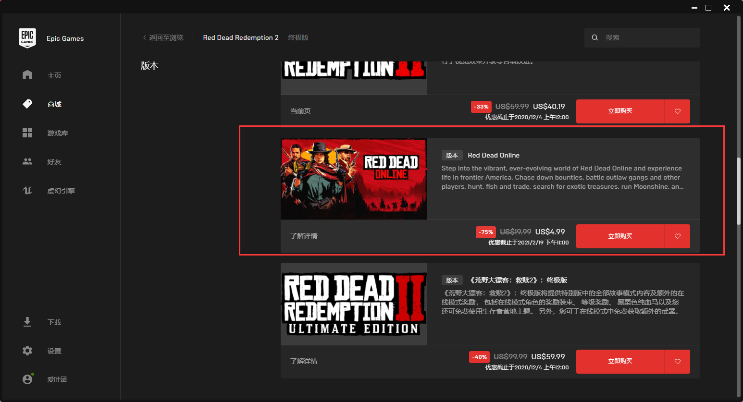The image size is (743, 402).
Task: Click the 《荒野大镖客：救赎2》：终极版 title
Action: click(518, 280)
